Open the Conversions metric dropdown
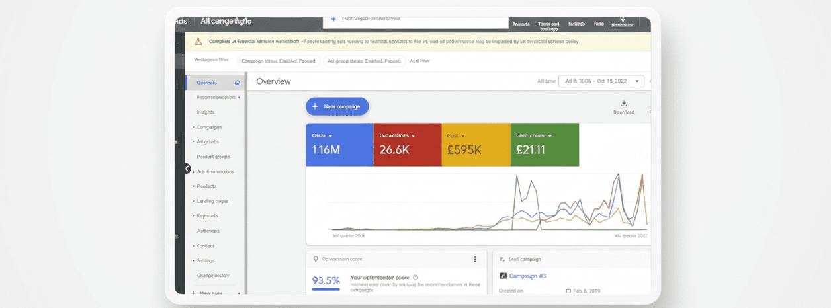The height and width of the screenshot is (308, 831). click(413, 135)
